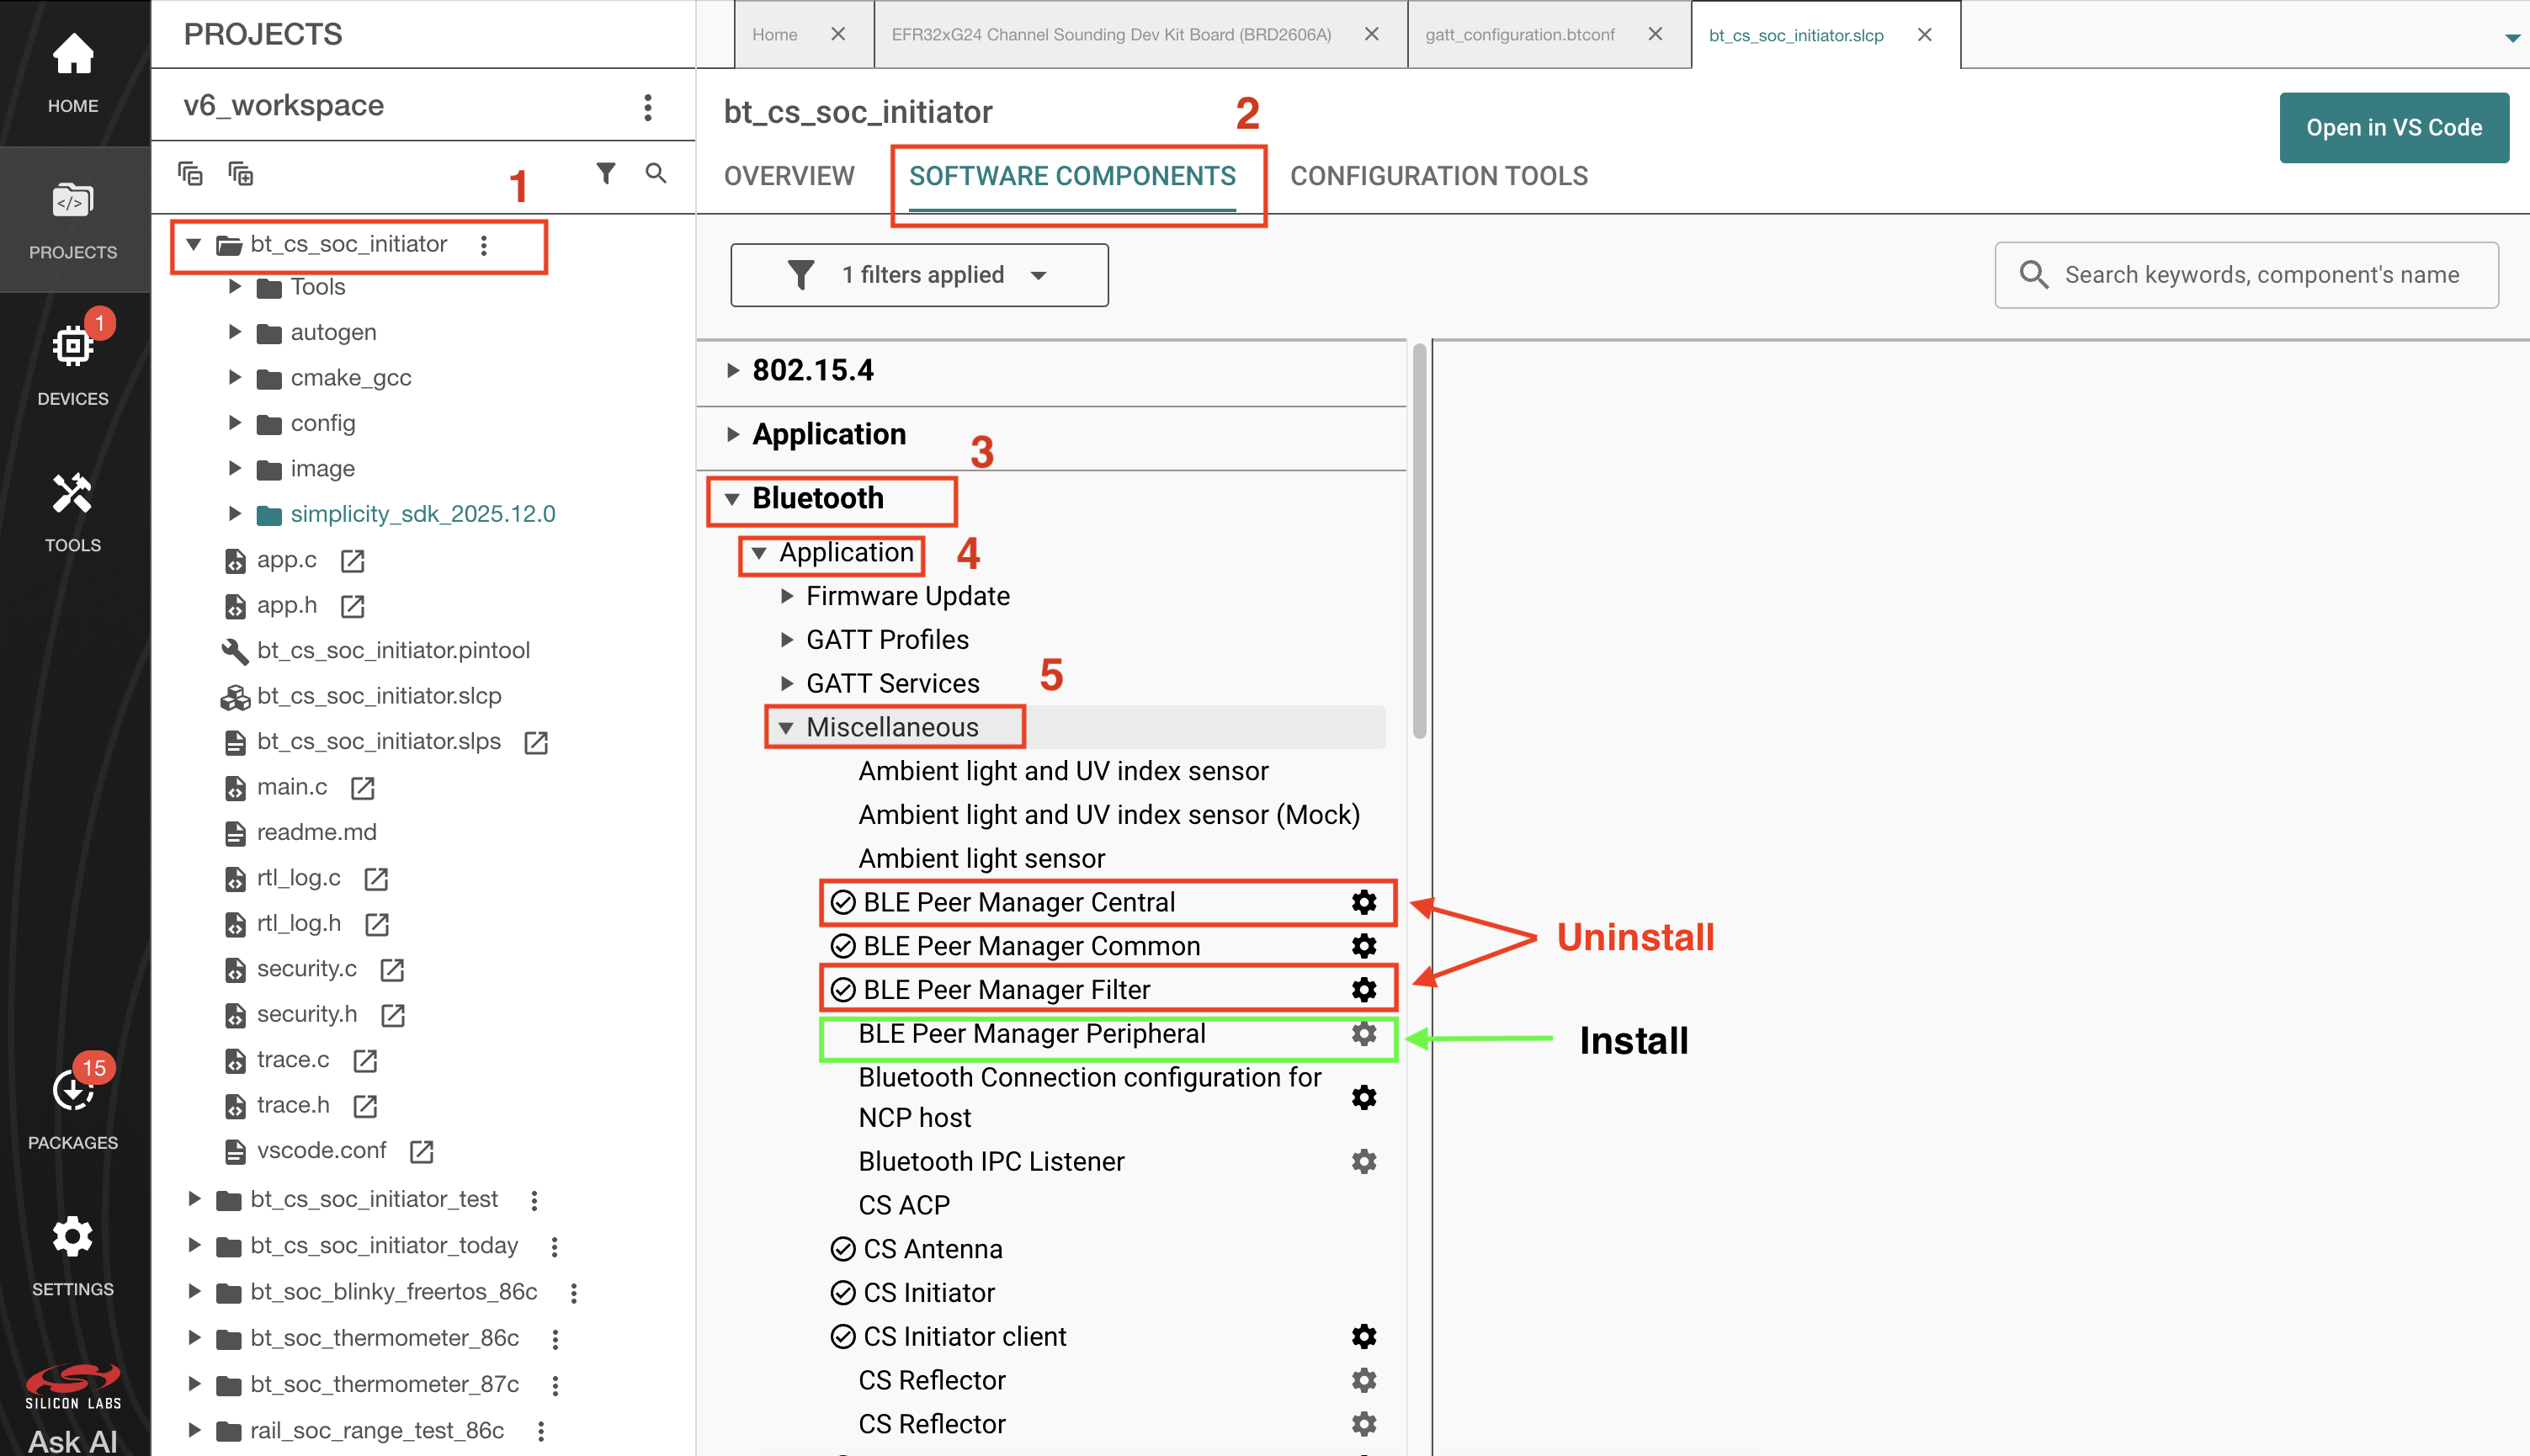The height and width of the screenshot is (1456, 2530).
Task: Open the filters applied dropdown
Action: [919, 275]
